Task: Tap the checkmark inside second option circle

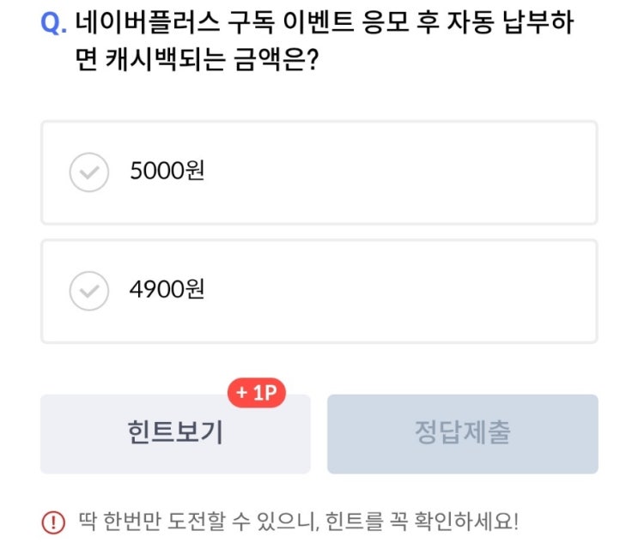Action: [x=88, y=293]
